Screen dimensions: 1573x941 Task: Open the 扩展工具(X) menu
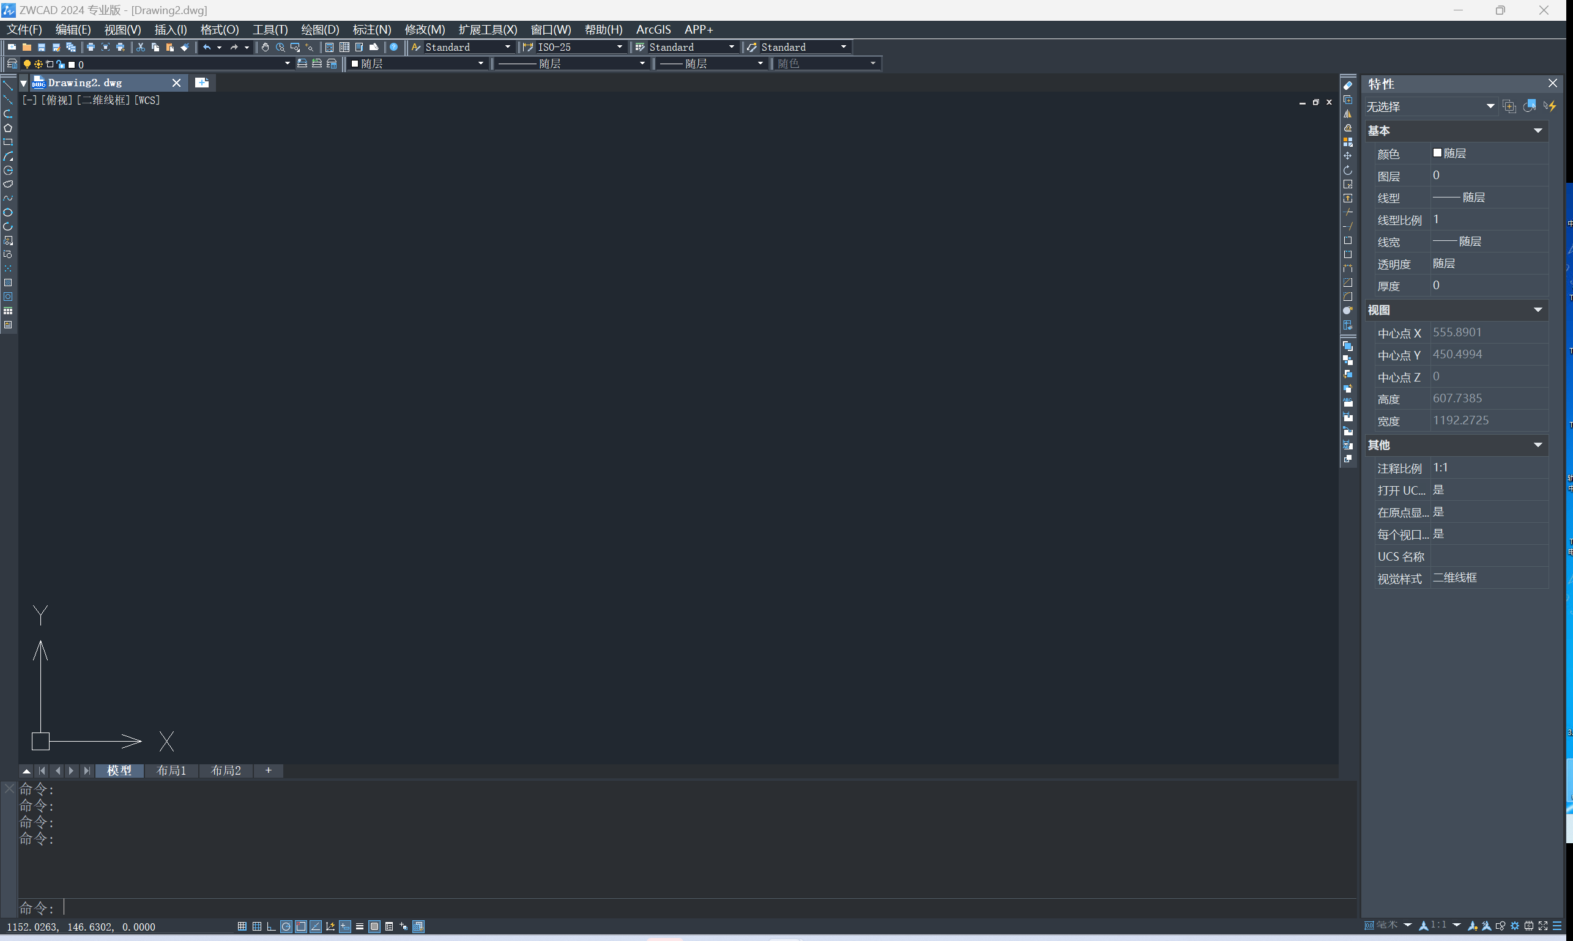(488, 29)
